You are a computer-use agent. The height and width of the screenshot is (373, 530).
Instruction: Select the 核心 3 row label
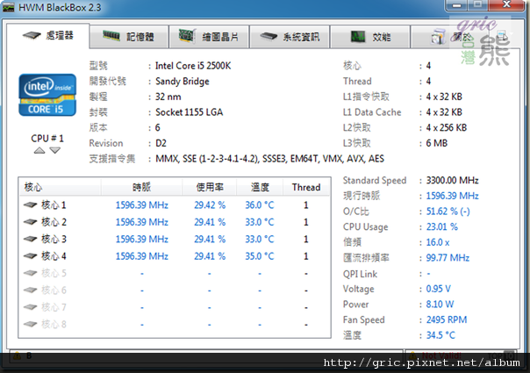tap(54, 239)
